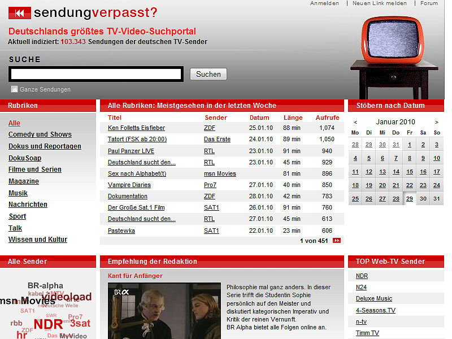Viewport: 452px width, 339px height.
Task: Open Deluxe Music web-TV channel
Action: [x=373, y=298]
